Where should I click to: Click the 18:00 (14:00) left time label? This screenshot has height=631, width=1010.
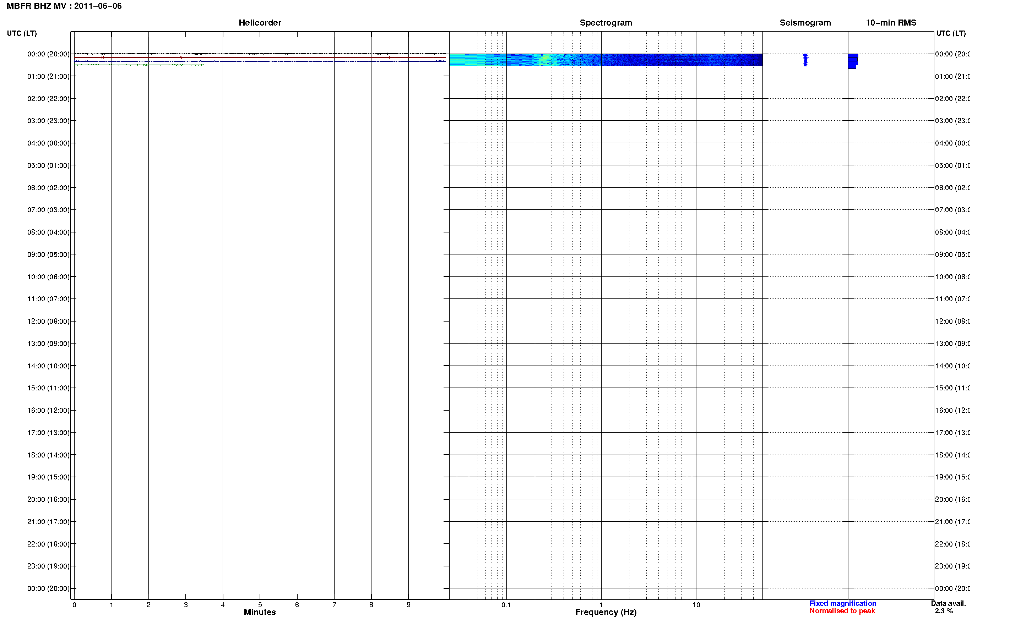48,455
